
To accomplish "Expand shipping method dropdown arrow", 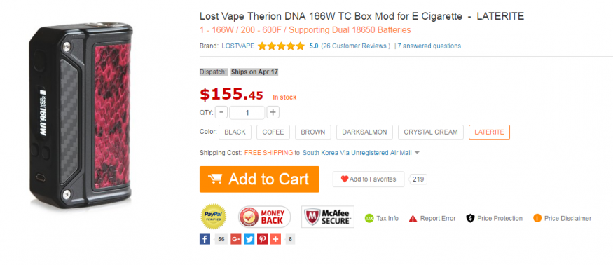I will coord(417,153).
